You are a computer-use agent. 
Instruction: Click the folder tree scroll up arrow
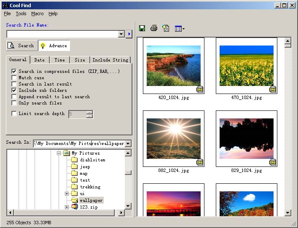(x=128, y=153)
